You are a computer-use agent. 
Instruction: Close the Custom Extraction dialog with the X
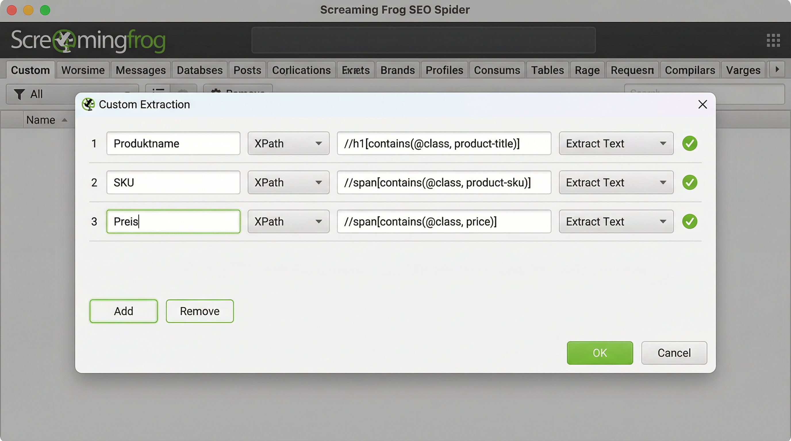(x=702, y=104)
